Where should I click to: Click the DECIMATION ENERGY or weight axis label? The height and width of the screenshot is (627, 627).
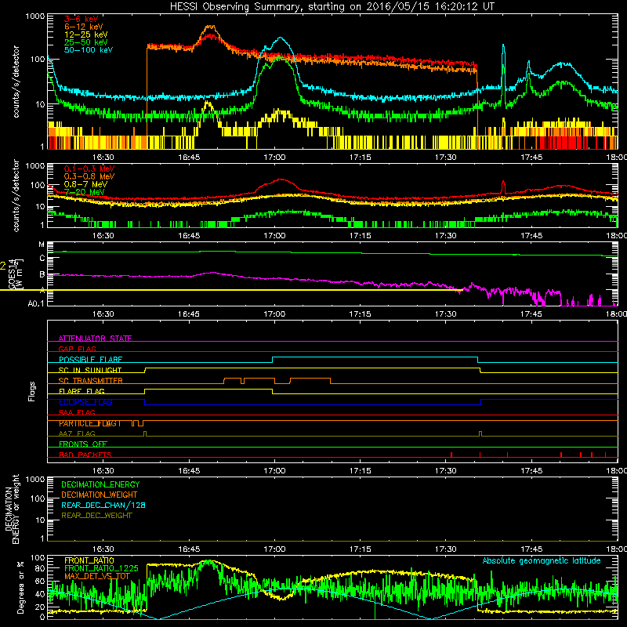12,509
